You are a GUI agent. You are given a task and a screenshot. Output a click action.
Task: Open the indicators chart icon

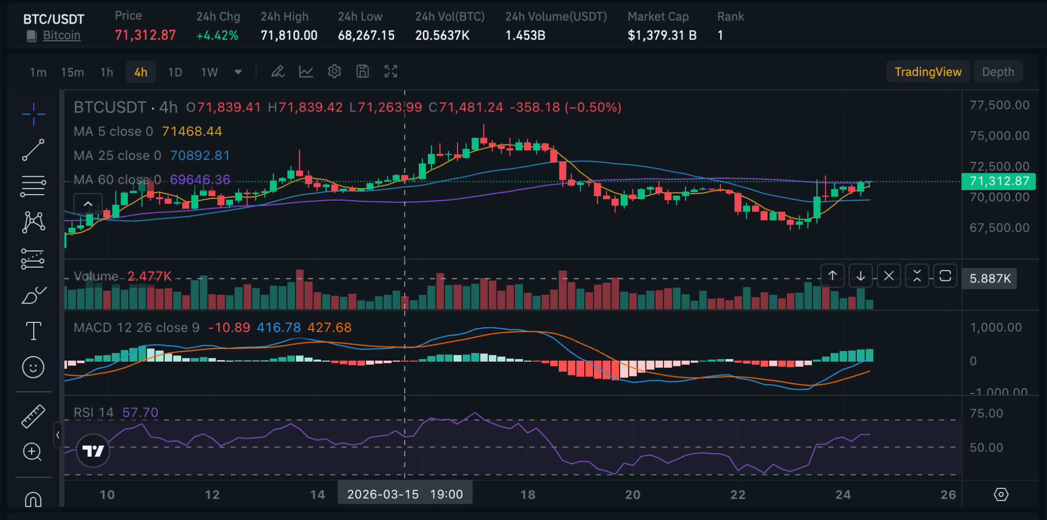click(306, 72)
